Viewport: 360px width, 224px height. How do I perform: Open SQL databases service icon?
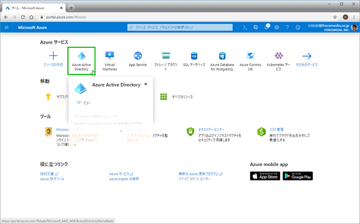194,55
